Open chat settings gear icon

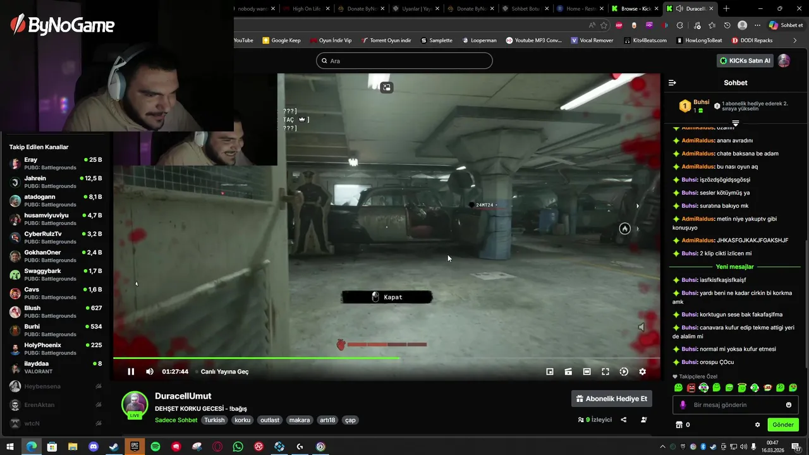pyautogui.click(x=757, y=425)
